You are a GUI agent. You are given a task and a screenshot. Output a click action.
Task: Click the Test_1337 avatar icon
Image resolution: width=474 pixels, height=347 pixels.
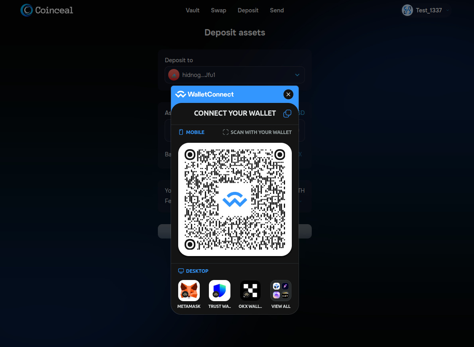407,10
